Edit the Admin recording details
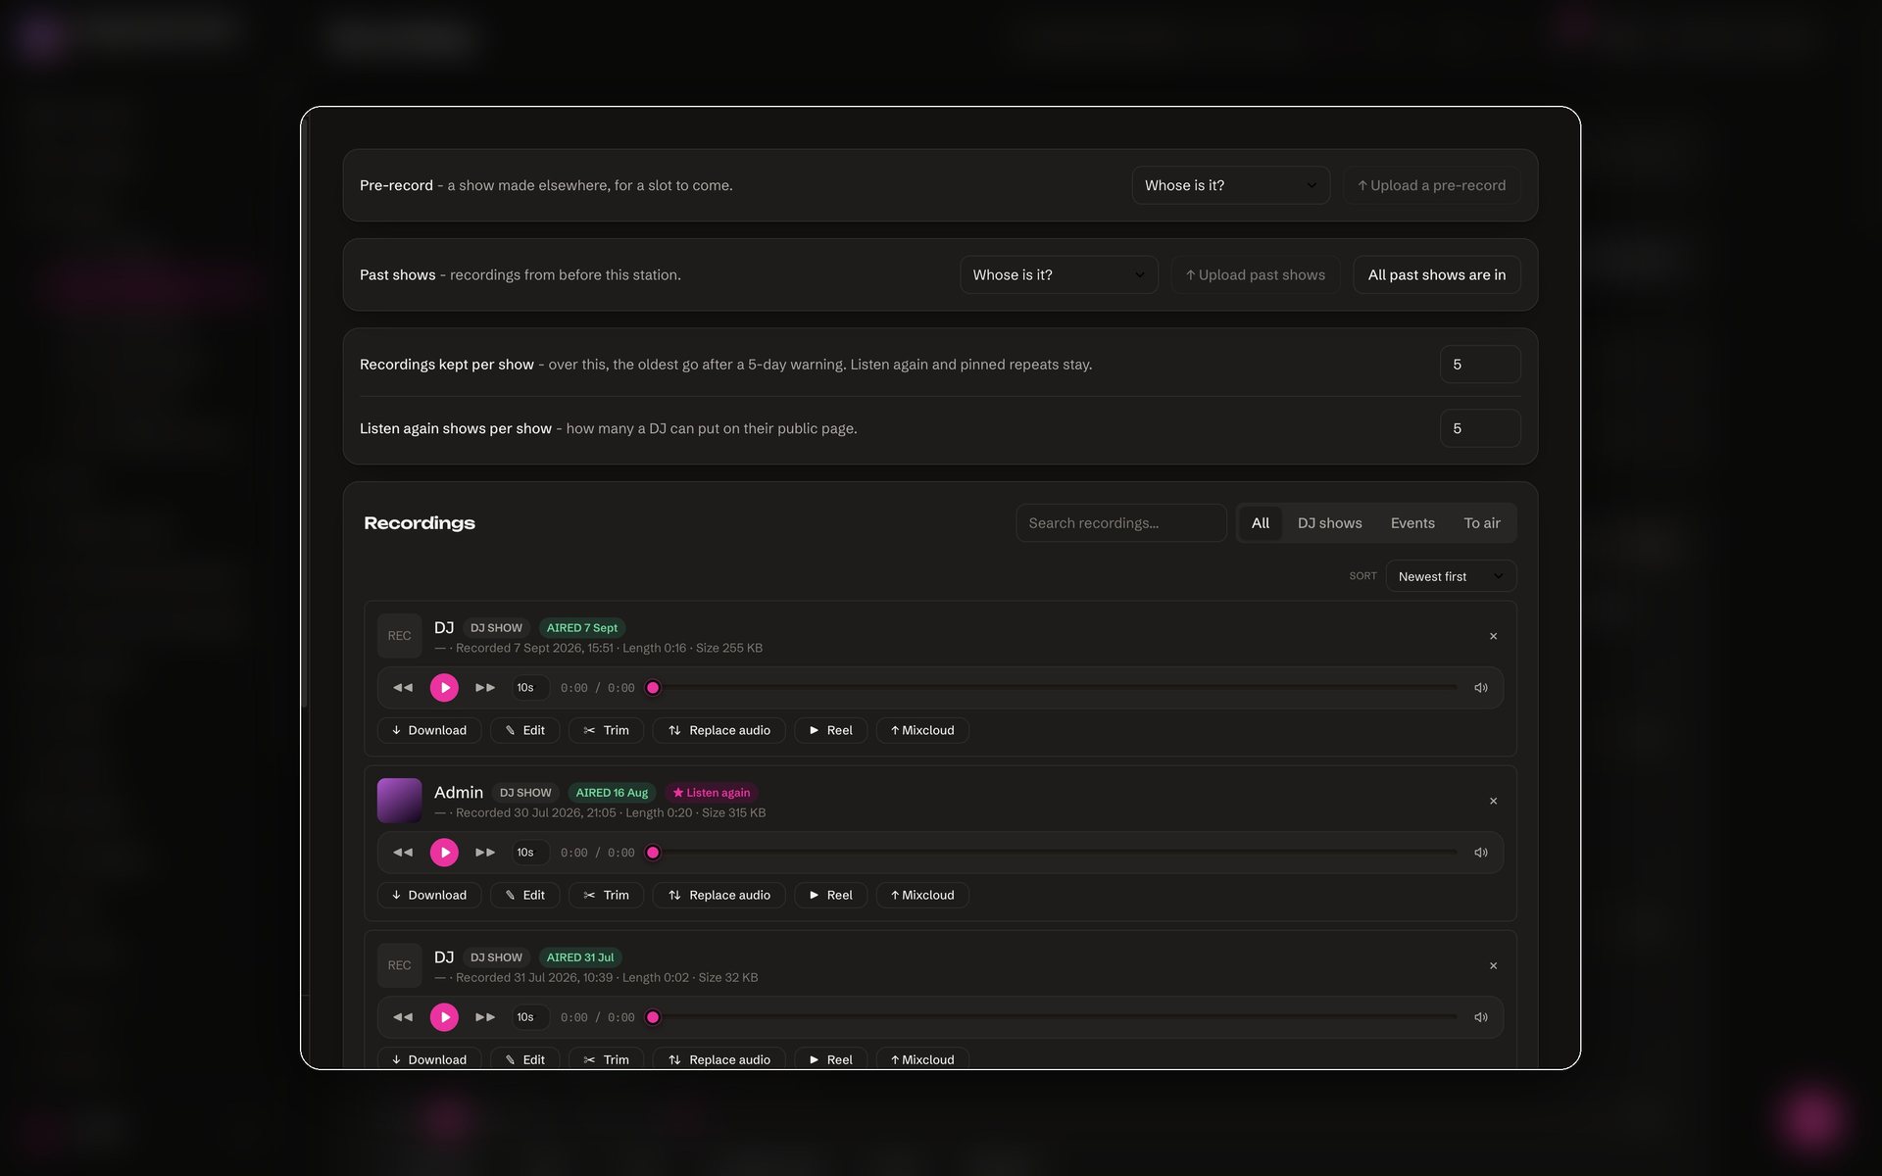 [524, 895]
